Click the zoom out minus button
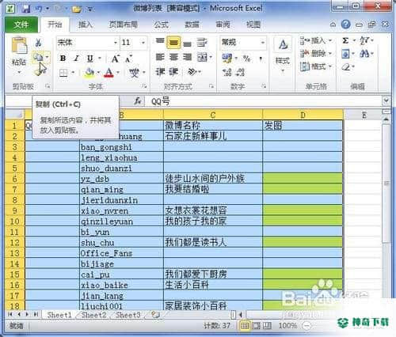396x337 pixels. [x=307, y=326]
